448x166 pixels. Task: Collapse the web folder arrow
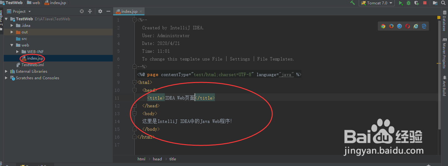click(12, 45)
